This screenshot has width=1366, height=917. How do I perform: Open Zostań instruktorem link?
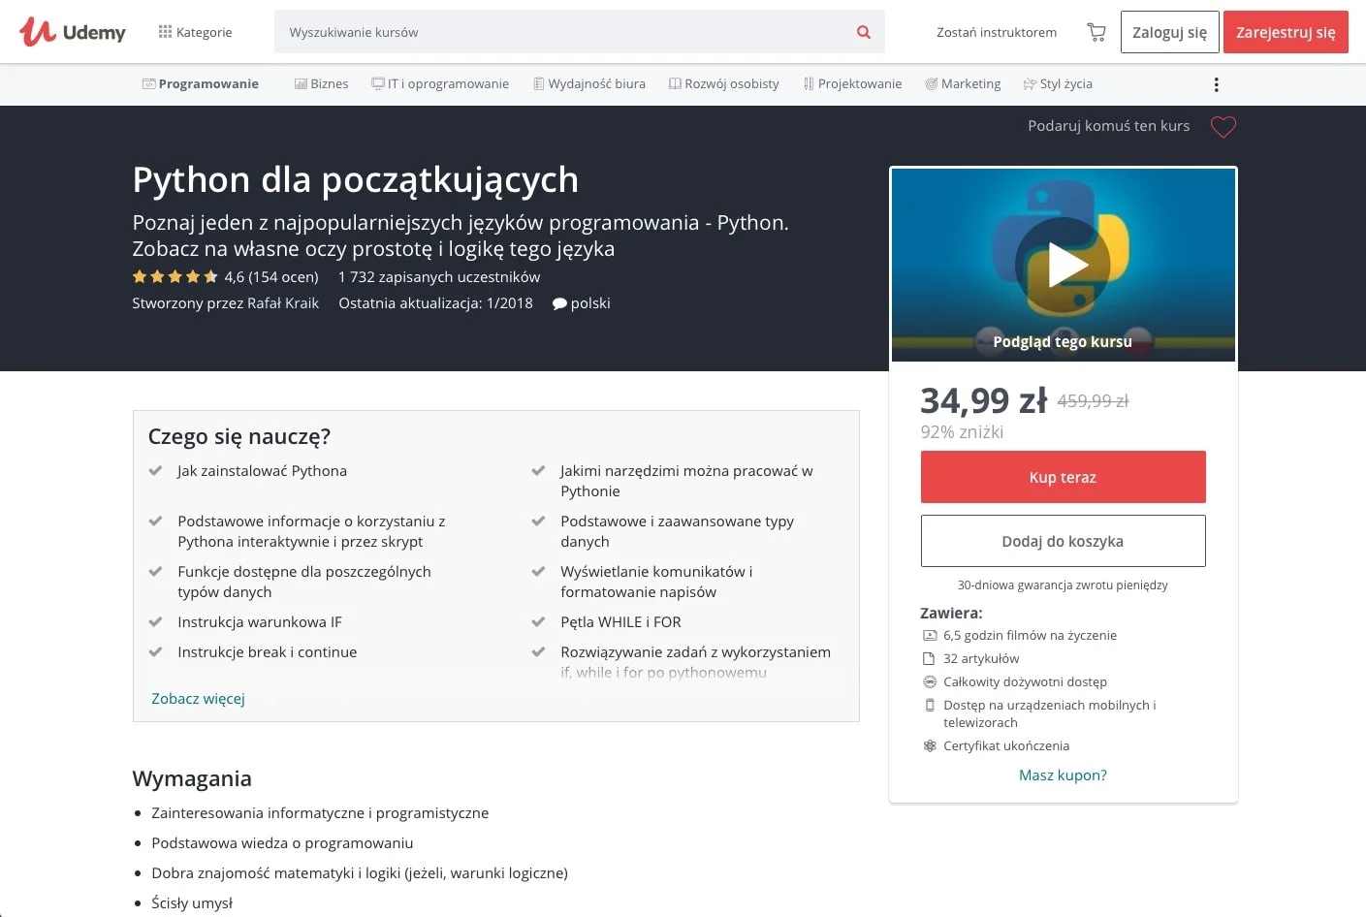point(997,32)
